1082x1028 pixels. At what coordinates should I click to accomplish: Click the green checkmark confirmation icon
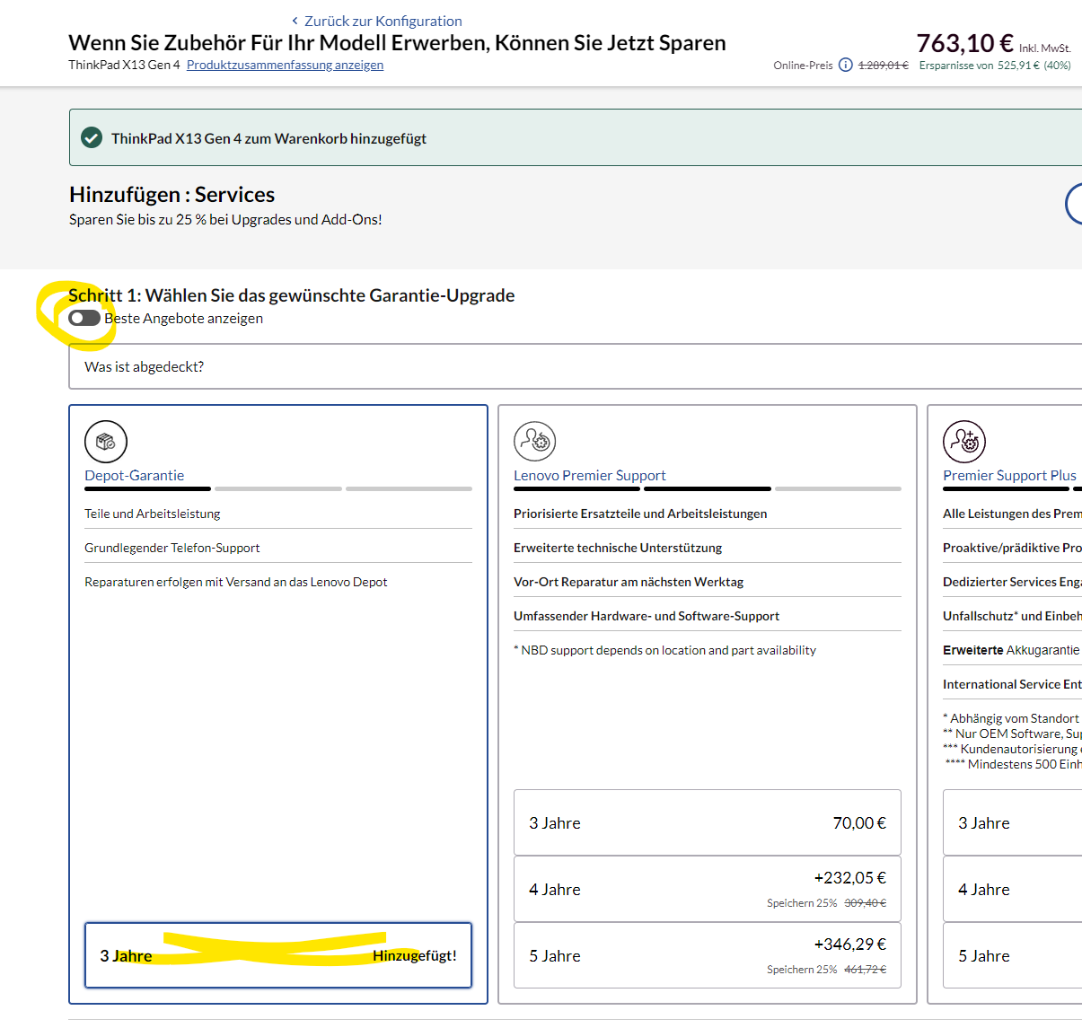tap(92, 137)
